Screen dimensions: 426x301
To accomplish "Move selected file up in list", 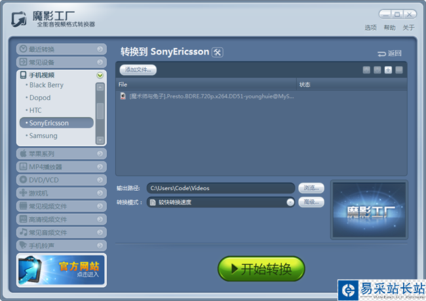I will tap(366, 70).
